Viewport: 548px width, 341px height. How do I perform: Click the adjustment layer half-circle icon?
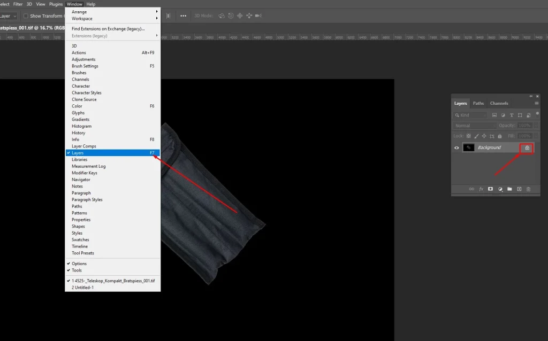pos(500,189)
